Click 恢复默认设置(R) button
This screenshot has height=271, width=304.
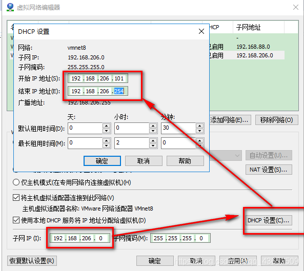click(x=32, y=261)
